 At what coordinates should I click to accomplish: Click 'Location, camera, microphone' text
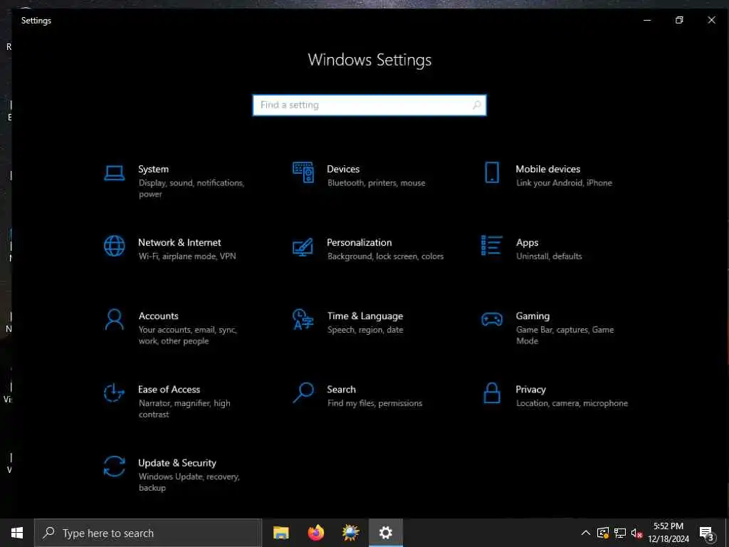pyautogui.click(x=572, y=403)
